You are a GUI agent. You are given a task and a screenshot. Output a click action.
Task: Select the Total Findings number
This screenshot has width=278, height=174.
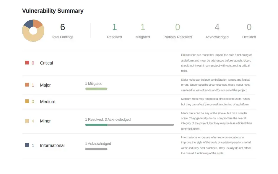point(63,27)
